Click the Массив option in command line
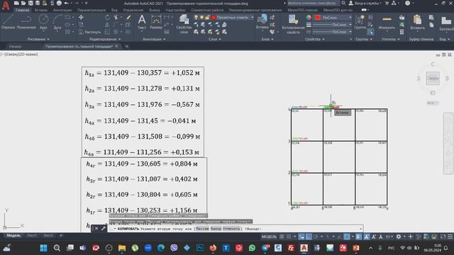 (202, 229)
